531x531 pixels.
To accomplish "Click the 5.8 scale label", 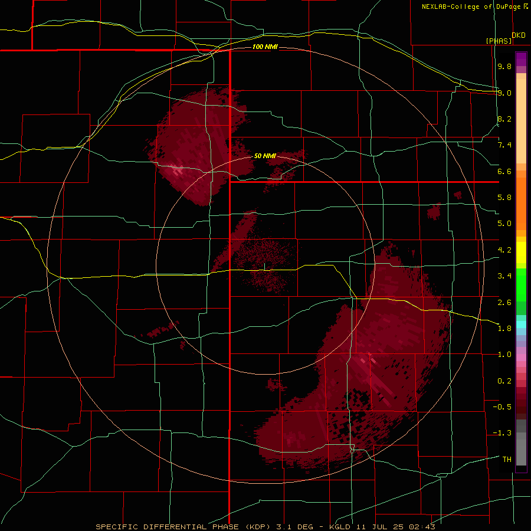I will click(x=504, y=198).
